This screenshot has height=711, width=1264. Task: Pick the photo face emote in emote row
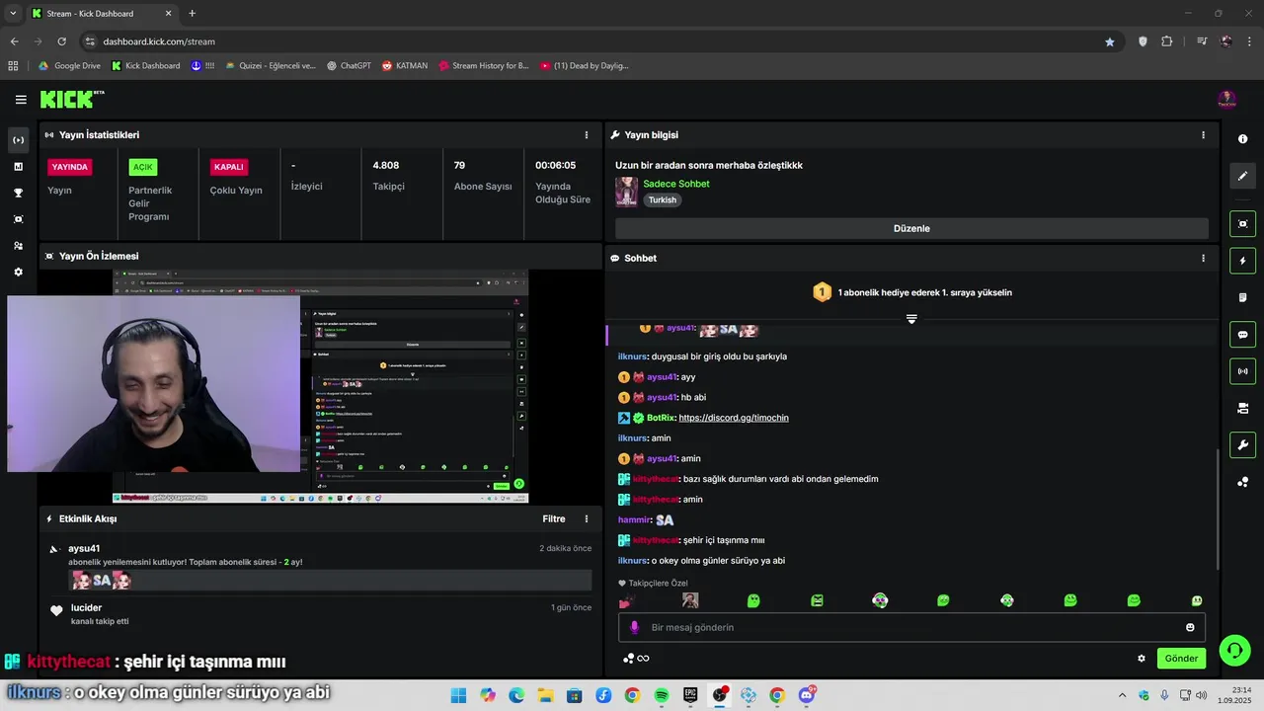[690, 600]
